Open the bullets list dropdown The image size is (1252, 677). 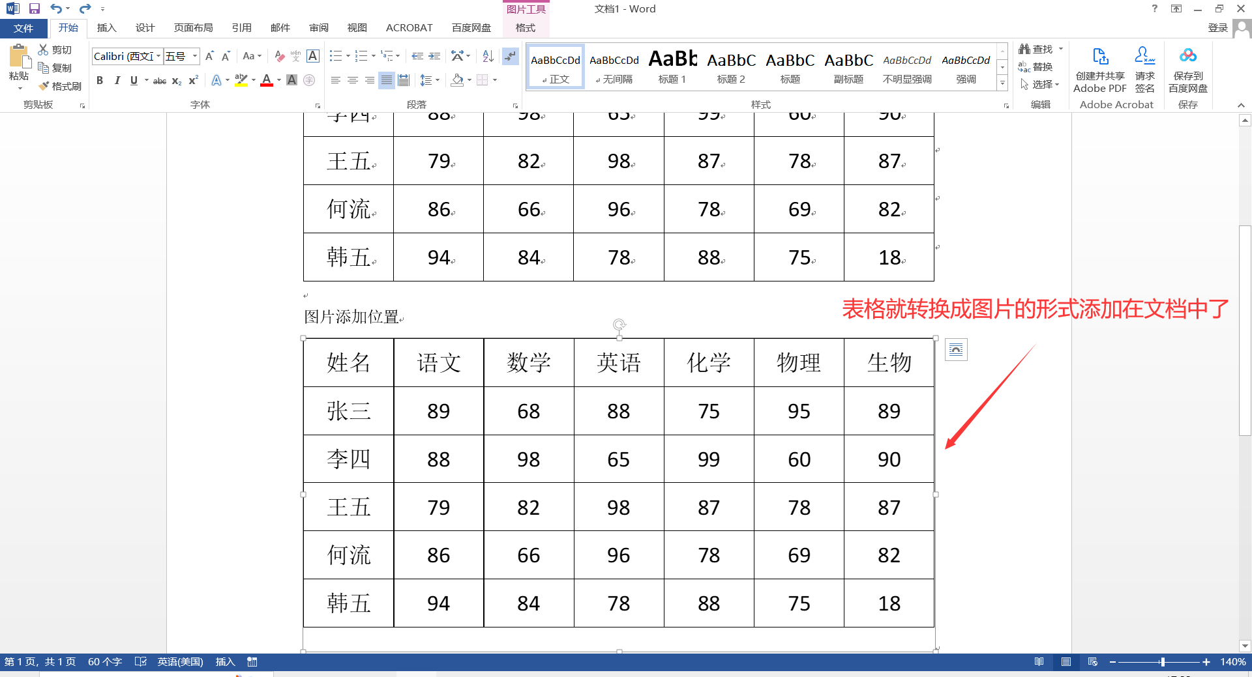coord(348,56)
